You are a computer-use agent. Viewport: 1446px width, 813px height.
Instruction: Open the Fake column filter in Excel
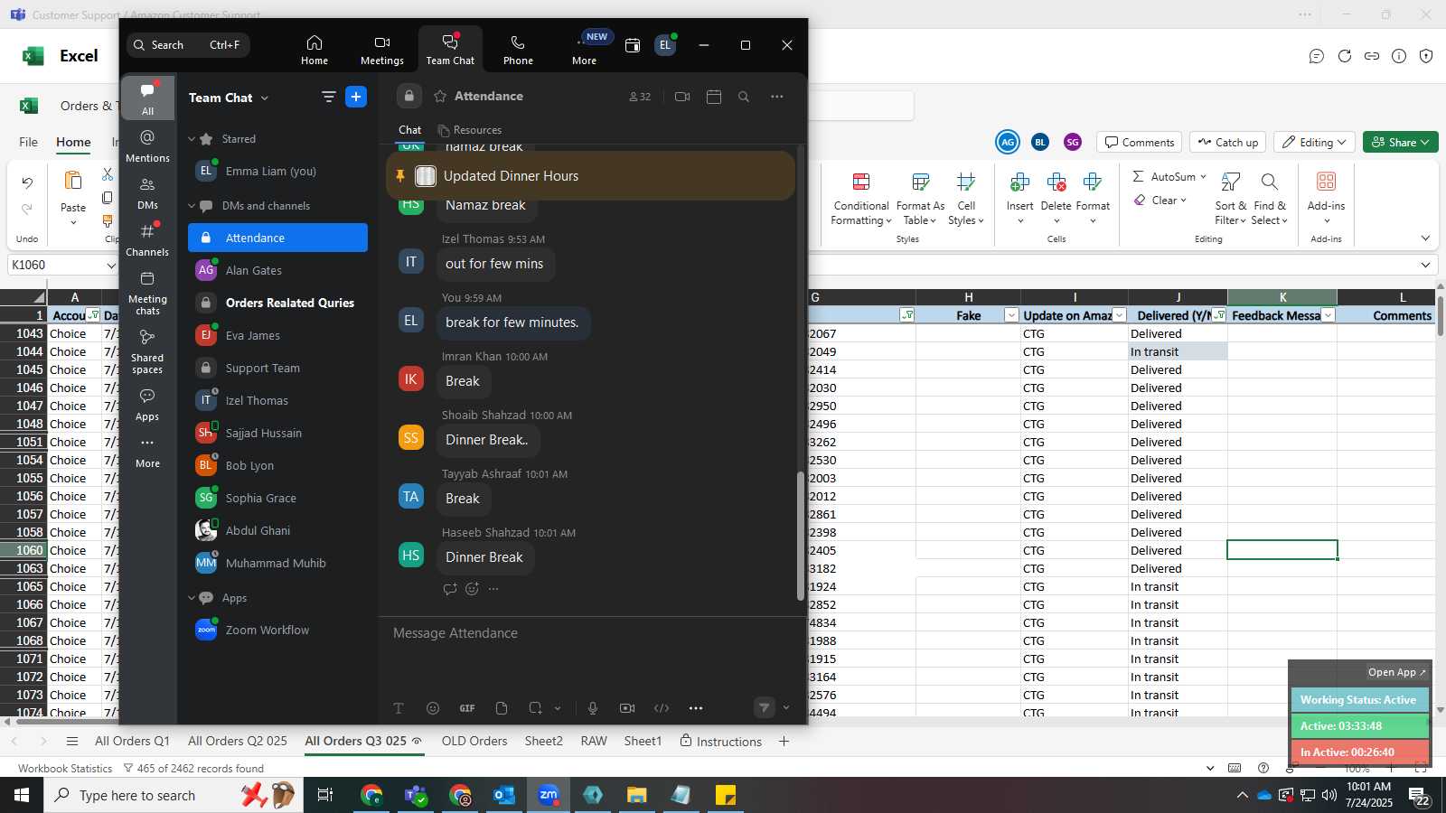tap(1011, 315)
